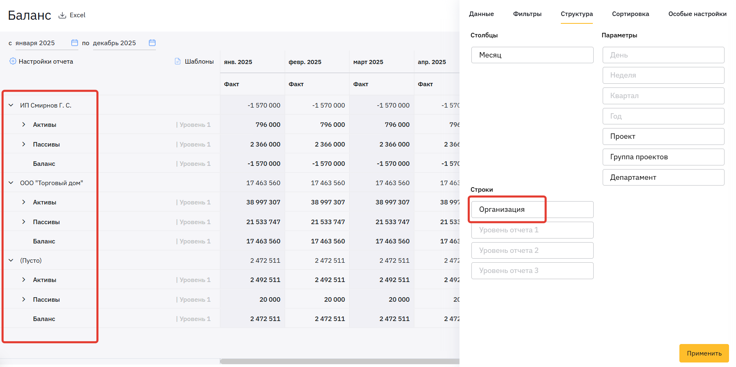Expand Активы under ИП Смирнов
Viewport: 736px width, 367px height.
coord(24,124)
